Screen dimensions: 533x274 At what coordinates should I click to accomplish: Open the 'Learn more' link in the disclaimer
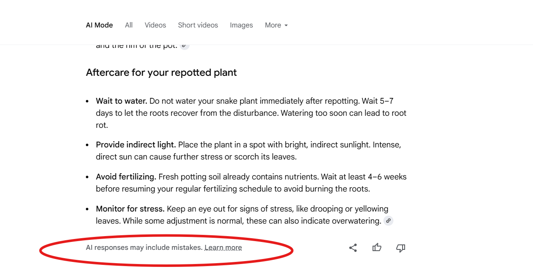point(223,247)
